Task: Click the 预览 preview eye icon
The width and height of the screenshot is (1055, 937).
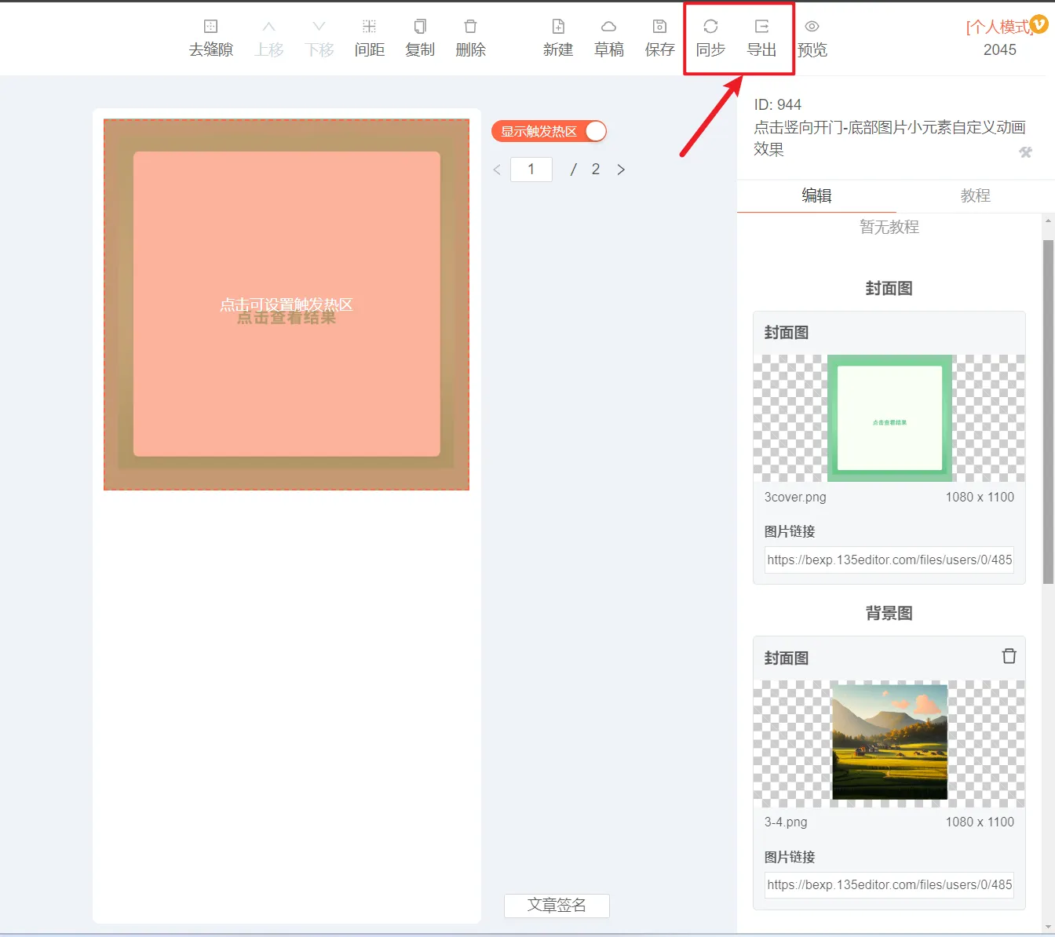Action: [x=812, y=26]
